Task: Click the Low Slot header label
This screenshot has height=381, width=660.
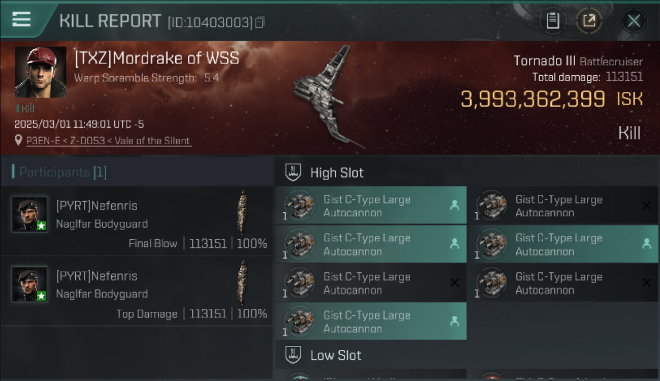Action: pyautogui.click(x=336, y=355)
